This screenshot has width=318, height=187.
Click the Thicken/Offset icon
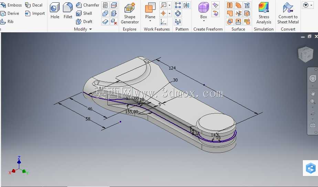(x=105, y=21)
